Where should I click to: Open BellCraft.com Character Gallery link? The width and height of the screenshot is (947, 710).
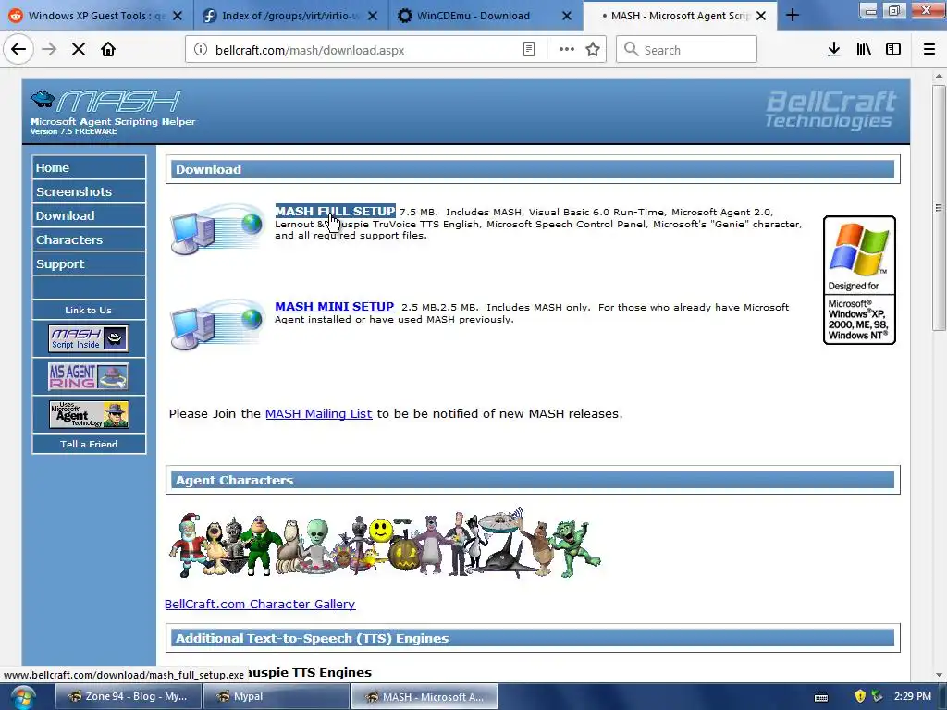260,605
